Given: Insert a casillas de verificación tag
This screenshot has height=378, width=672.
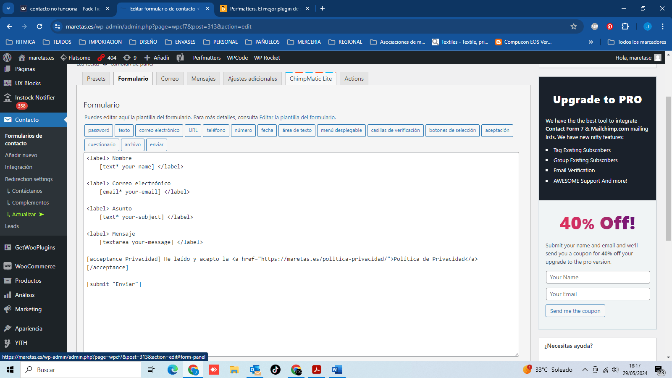Looking at the screenshot, I should 395,130.
